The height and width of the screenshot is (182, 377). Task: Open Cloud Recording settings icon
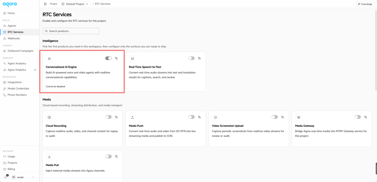(x=116, y=117)
